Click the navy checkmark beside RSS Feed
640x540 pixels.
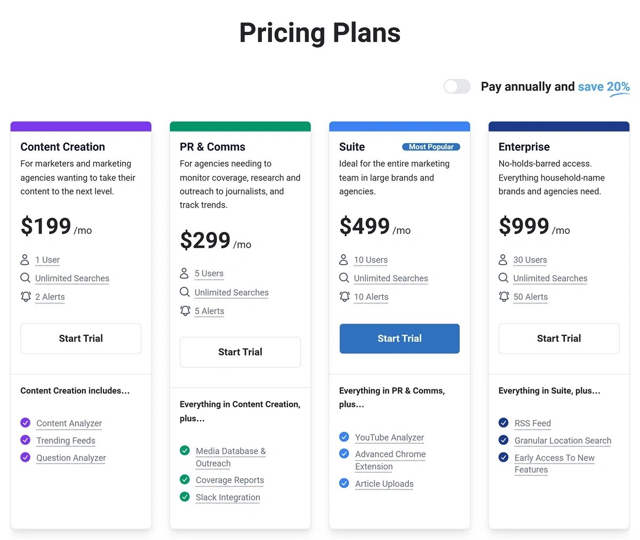[503, 423]
